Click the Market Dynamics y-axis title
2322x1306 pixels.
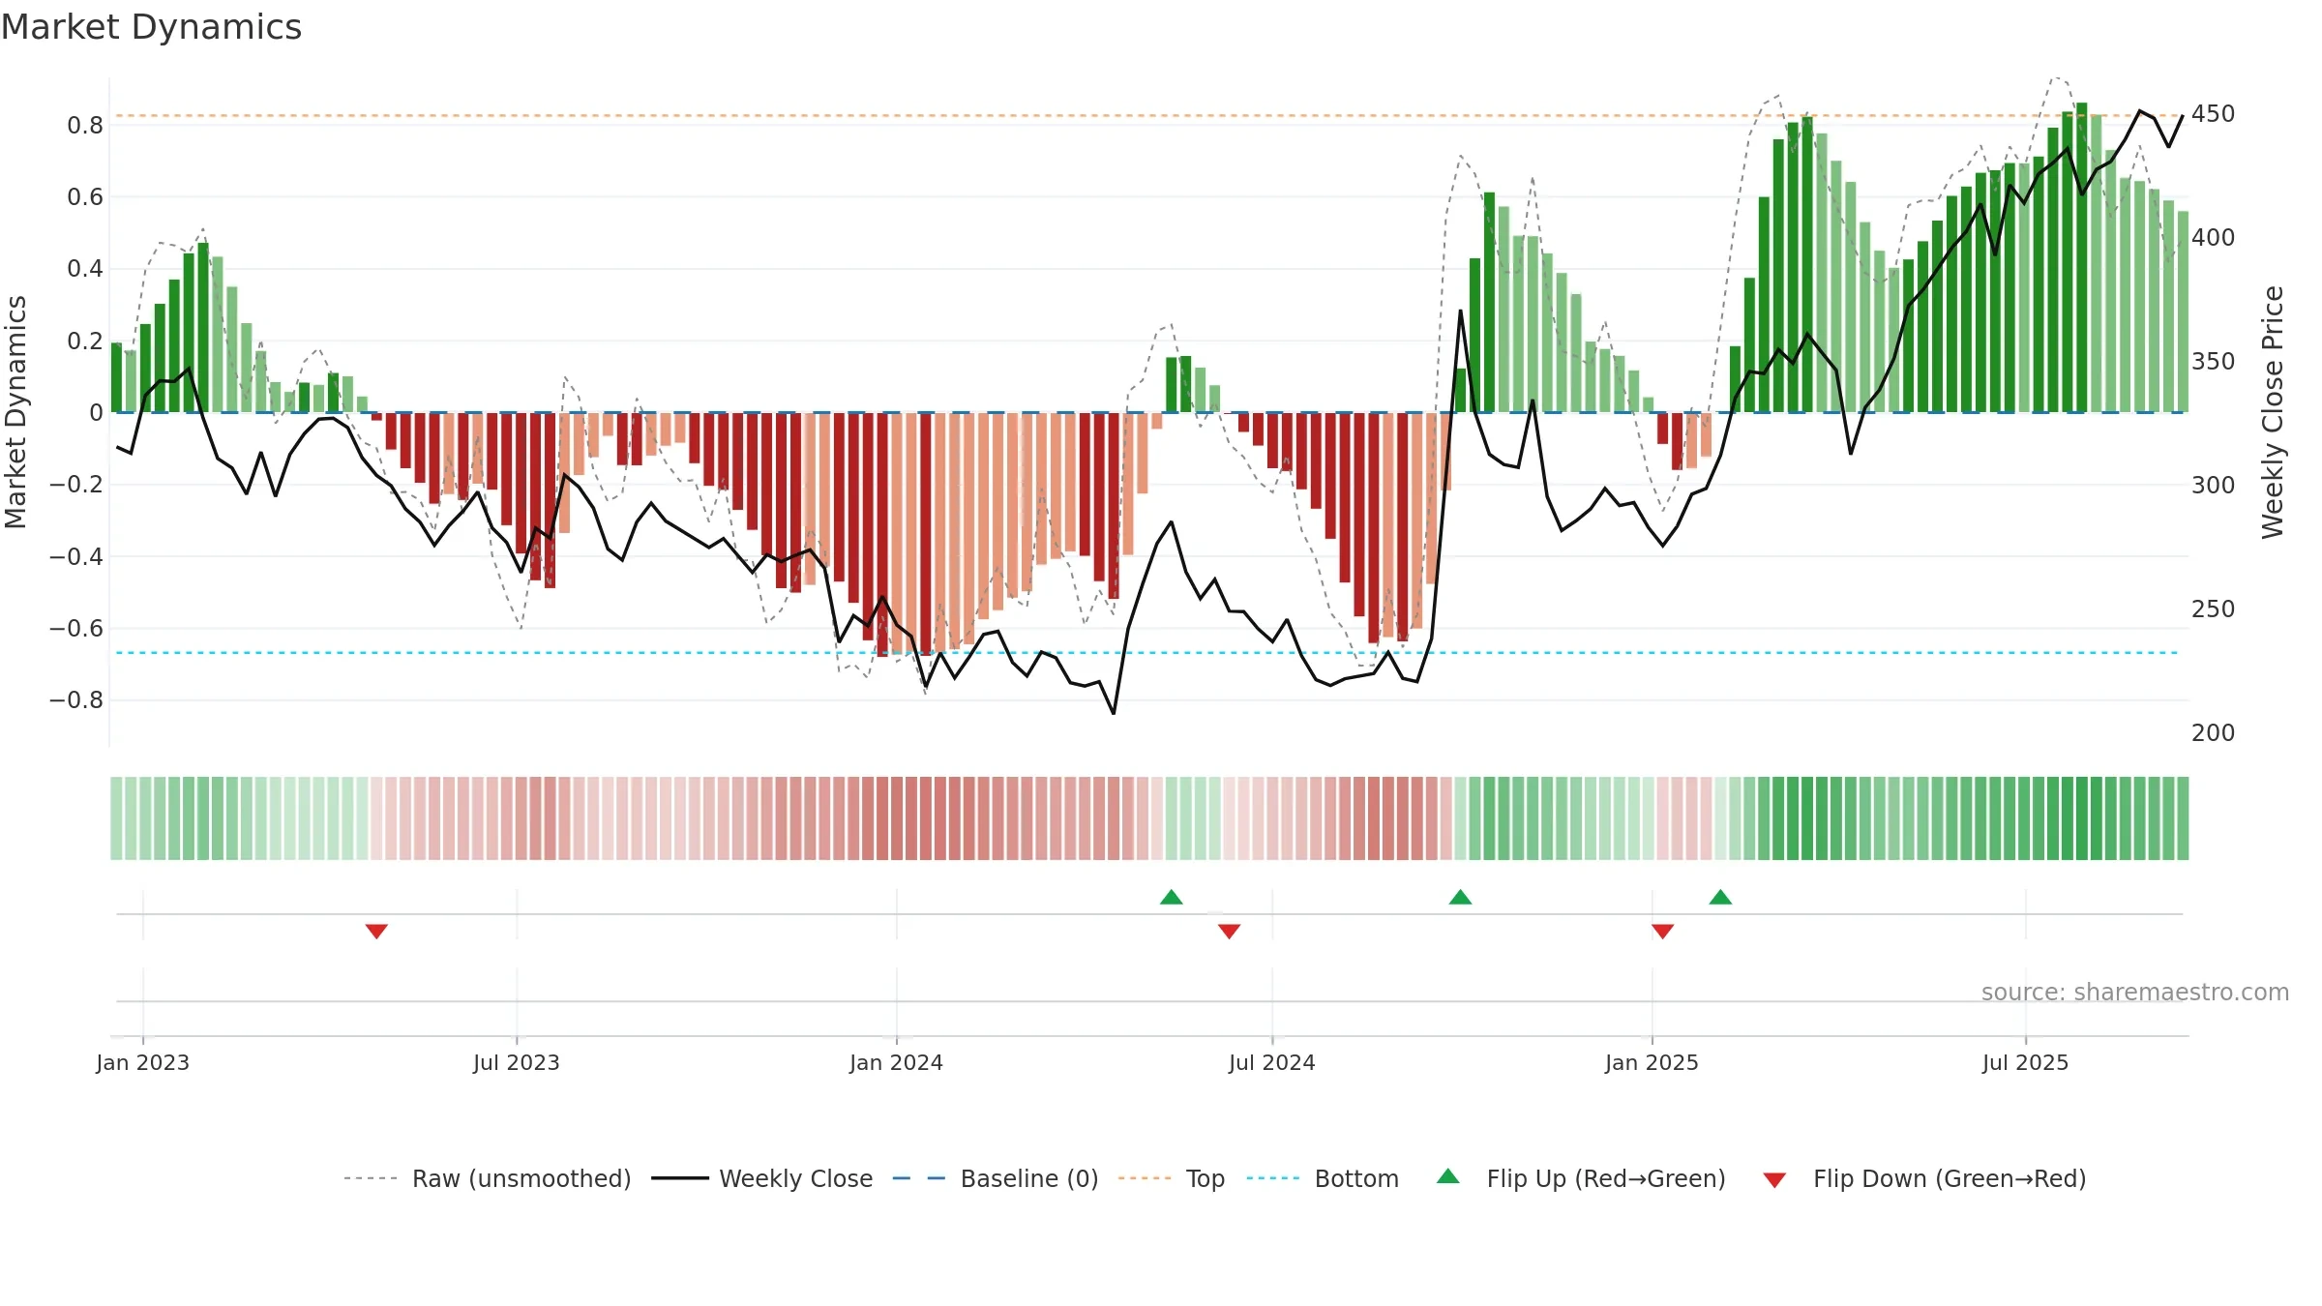pos(16,412)
